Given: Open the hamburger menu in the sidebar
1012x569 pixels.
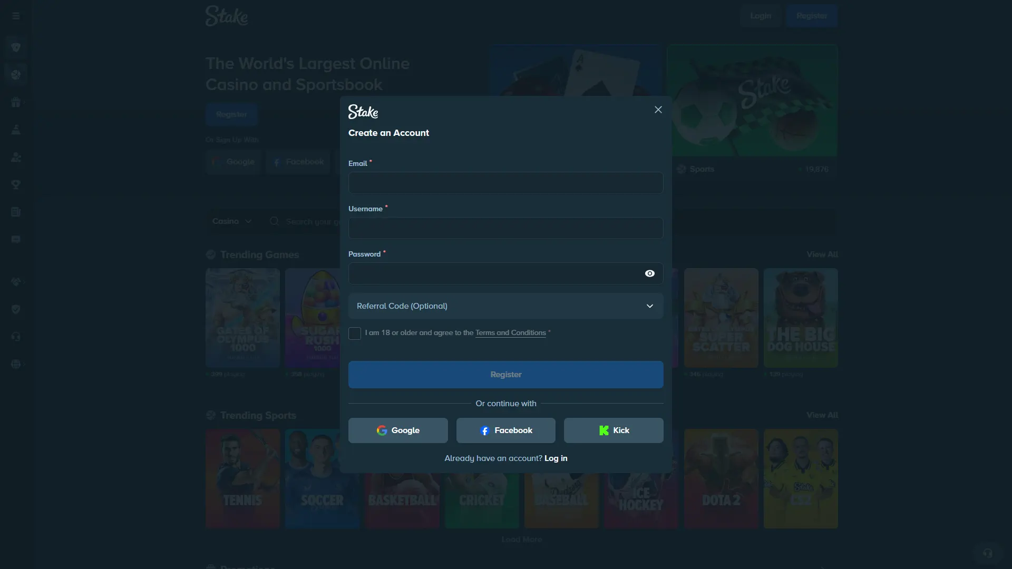Looking at the screenshot, I should (16, 16).
